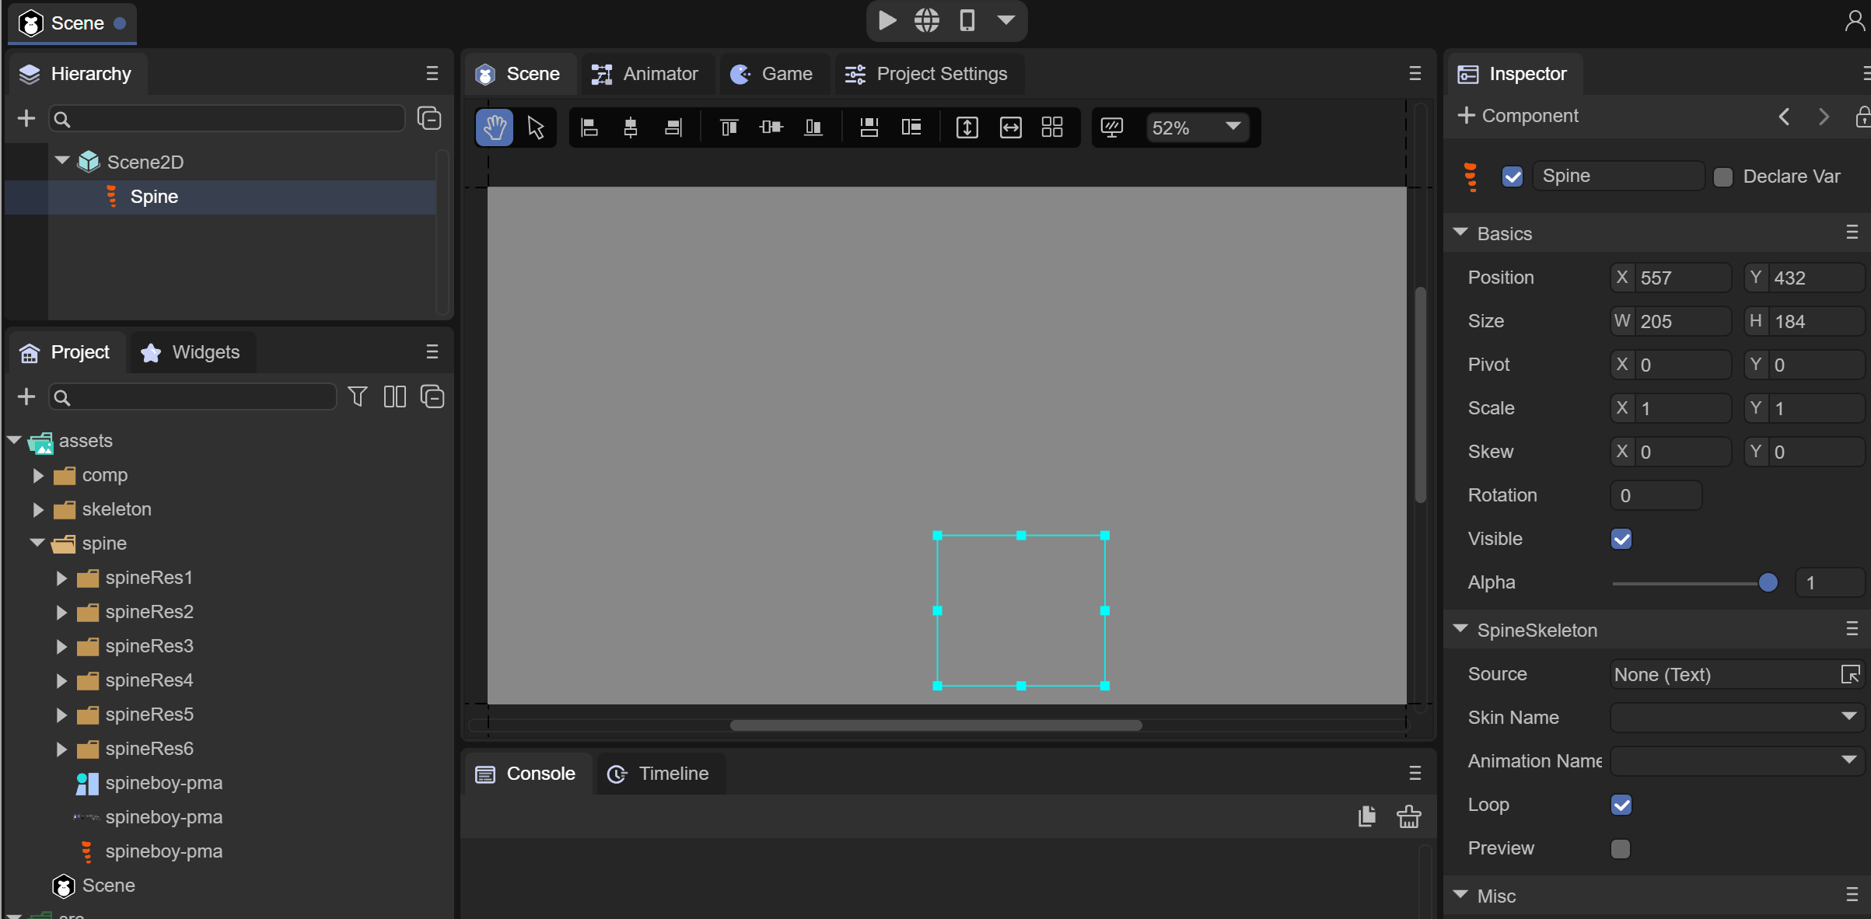
Task: Collapse the Scene2D node in Hierarchy
Action: click(x=61, y=162)
